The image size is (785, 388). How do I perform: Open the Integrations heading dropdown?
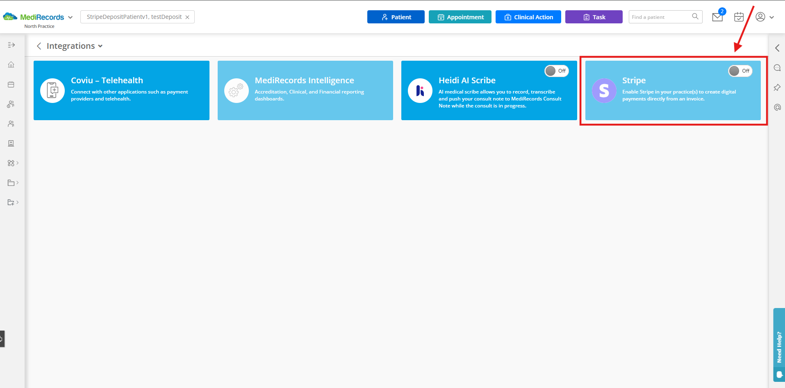(100, 46)
